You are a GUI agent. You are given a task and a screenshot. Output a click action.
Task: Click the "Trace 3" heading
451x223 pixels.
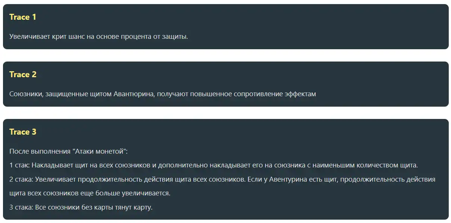click(x=23, y=132)
